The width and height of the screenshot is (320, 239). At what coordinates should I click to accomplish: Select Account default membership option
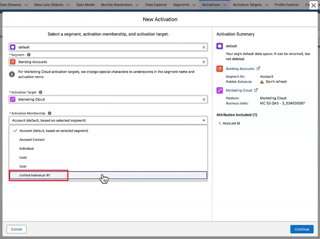(x=108, y=131)
